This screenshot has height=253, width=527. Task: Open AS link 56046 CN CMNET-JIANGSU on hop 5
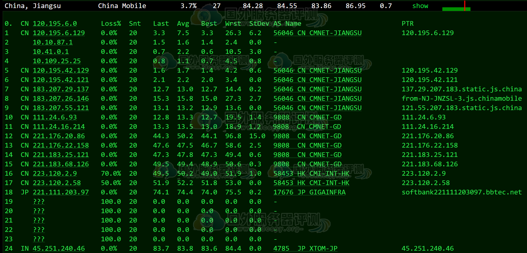[x=317, y=70]
